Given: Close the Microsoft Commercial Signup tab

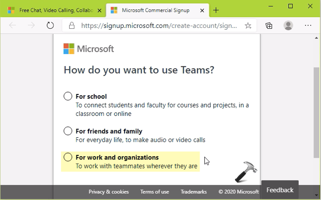Looking at the screenshot, I should [x=202, y=10].
